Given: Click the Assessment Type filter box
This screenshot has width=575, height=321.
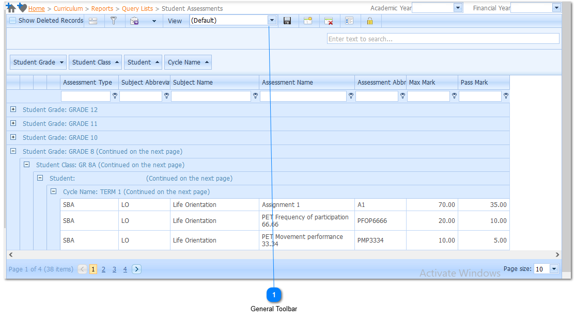Looking at the screenshot, I should pos(86,96).
